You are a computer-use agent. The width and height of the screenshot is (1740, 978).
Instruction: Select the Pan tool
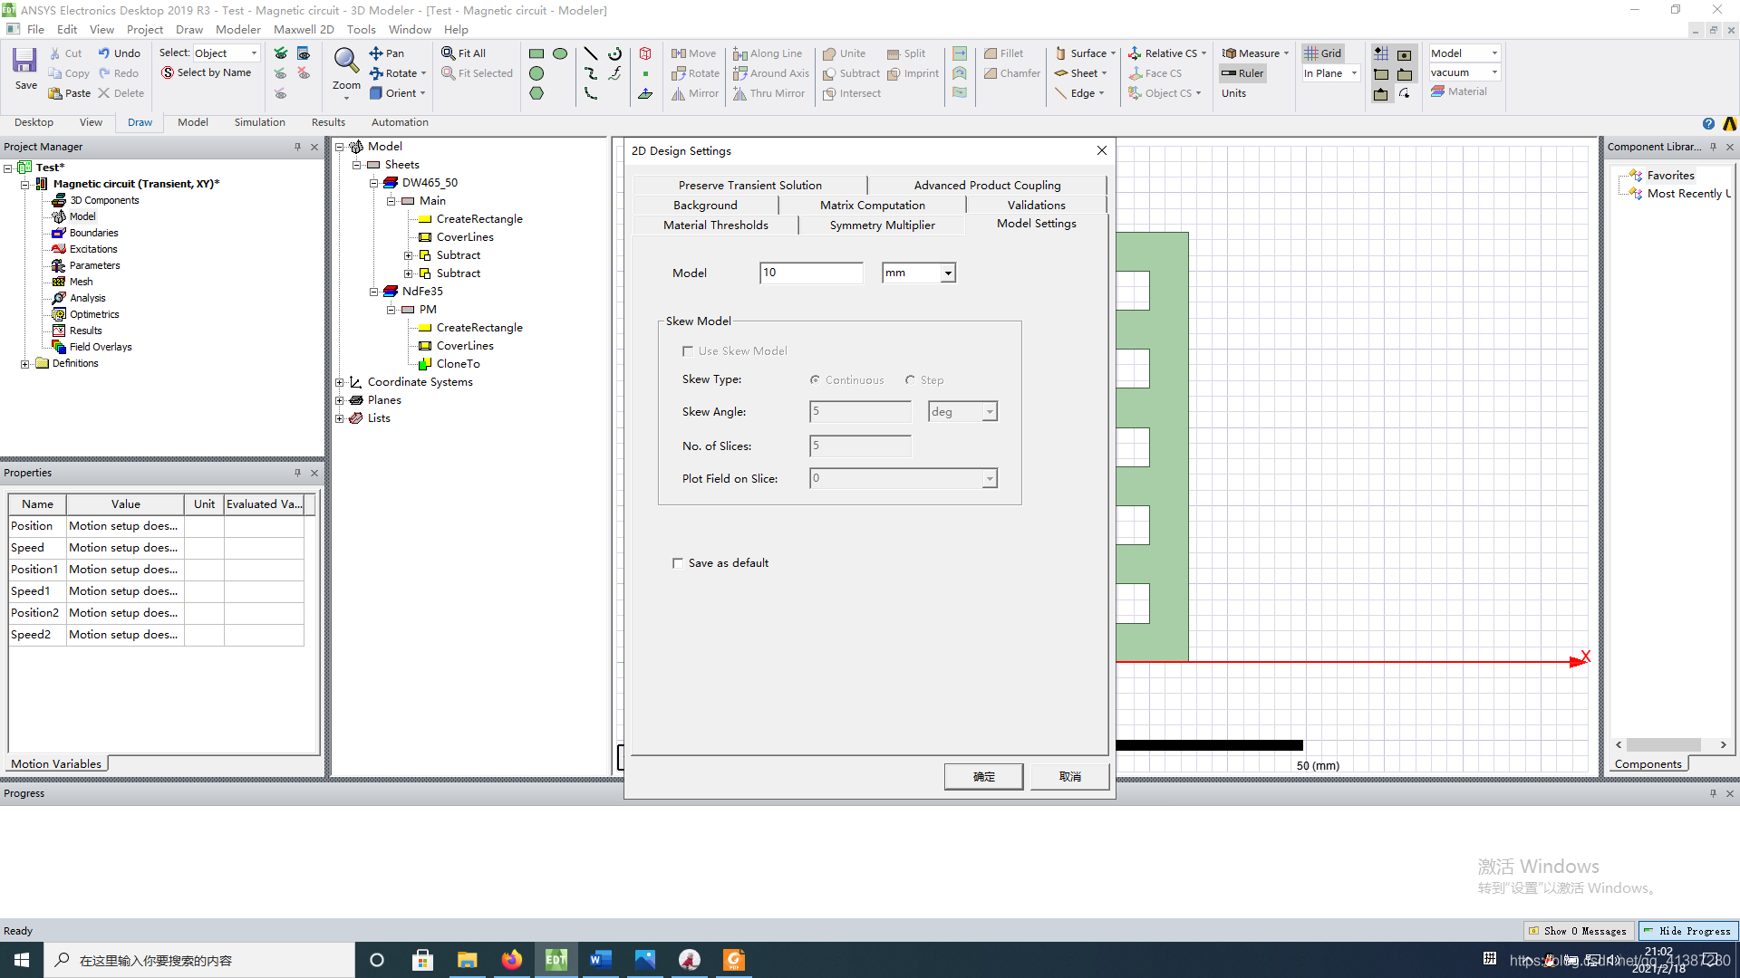(387, 53)
